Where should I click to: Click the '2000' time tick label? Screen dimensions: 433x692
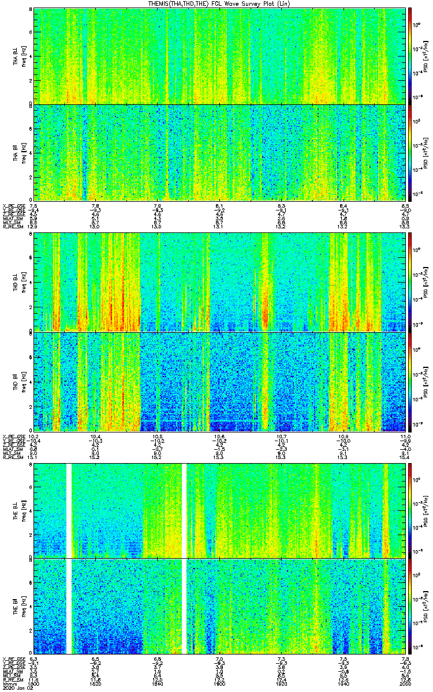tap(405, 685)
